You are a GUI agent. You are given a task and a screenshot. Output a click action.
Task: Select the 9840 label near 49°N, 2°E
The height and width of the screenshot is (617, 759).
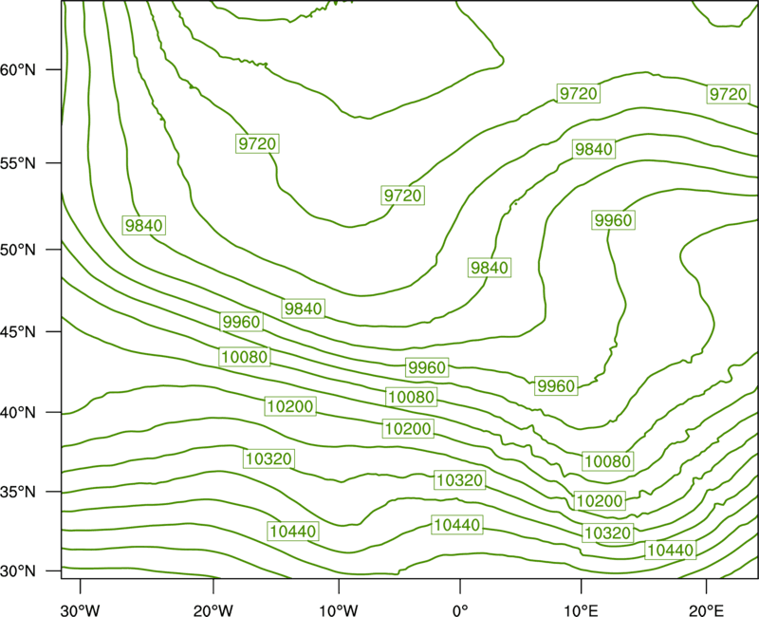(x=490, y=268)
